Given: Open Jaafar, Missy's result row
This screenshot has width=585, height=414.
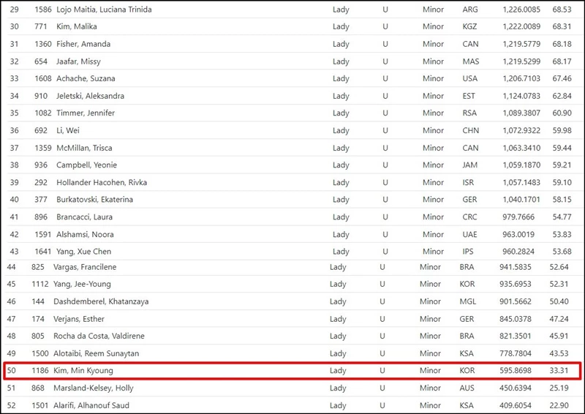Looking at the screenshot, I should click(79, 61).
